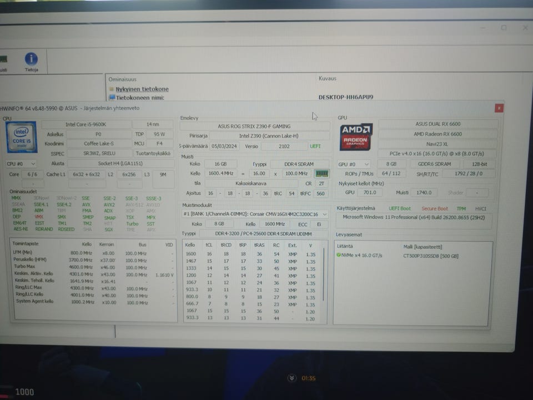Click the 64 / 112 ROPs/TMUs field
This screenshot has width=533, height=400.
click(391, 173)
